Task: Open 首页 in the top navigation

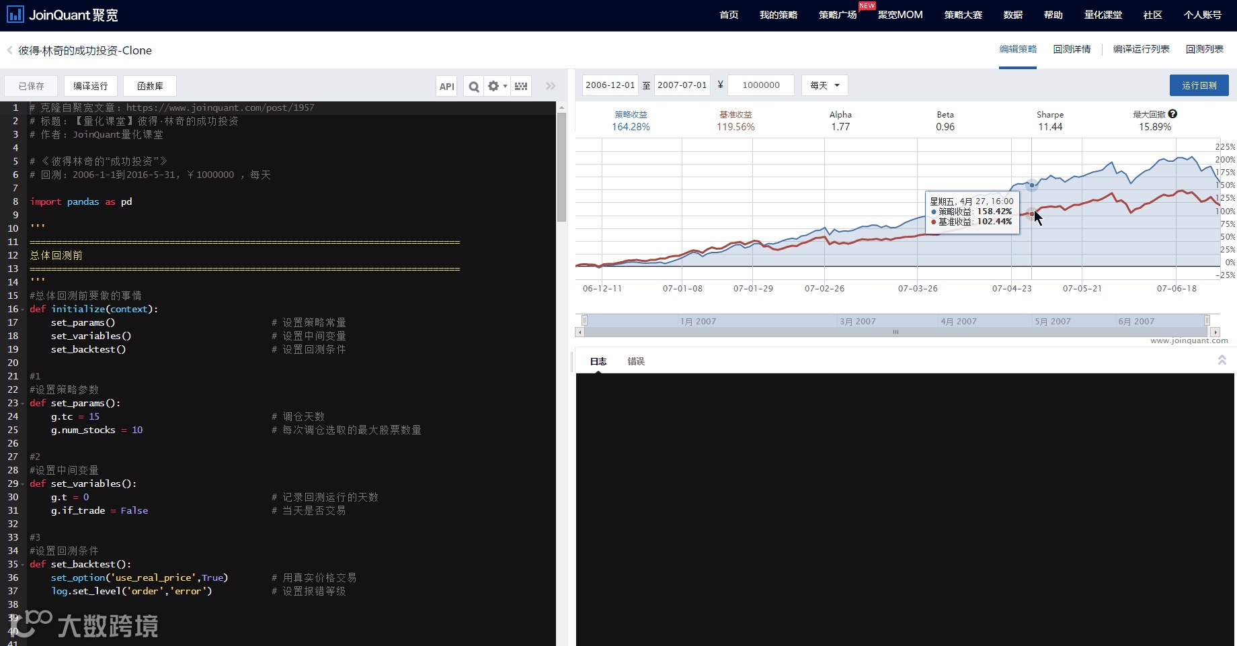Action: (729, 15)
